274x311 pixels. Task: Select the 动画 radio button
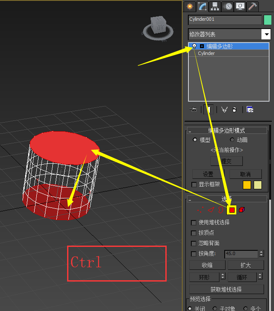[232, 140]
